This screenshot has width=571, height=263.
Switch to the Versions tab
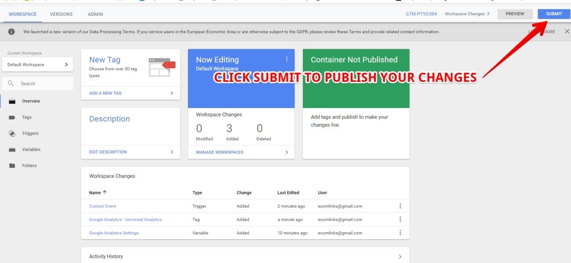pos(61,14)
